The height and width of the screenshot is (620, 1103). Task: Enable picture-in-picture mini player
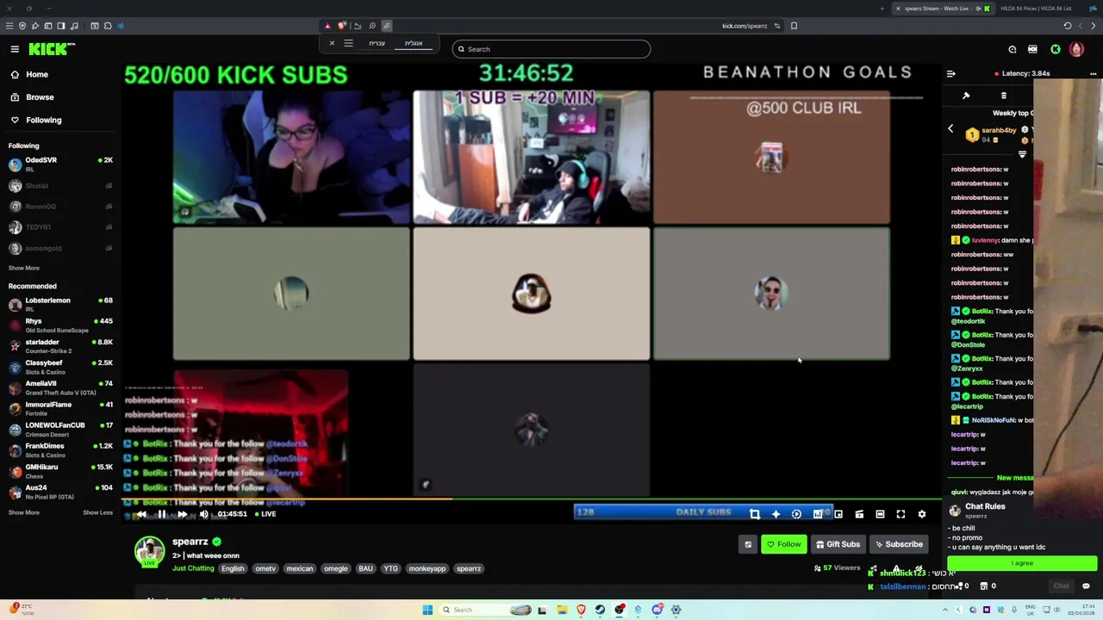point(838,514)
